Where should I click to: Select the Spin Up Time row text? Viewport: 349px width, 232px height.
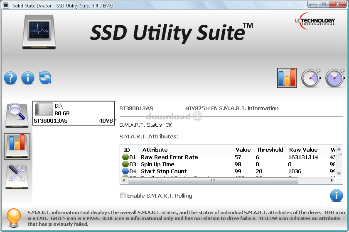(x=157, y=164)
